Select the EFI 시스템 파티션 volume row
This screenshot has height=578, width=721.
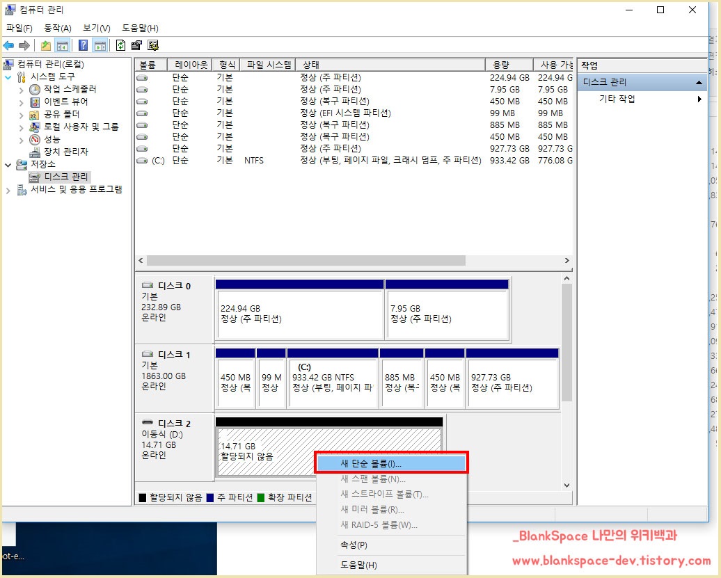pyautogui.click(x=354, y=113)
